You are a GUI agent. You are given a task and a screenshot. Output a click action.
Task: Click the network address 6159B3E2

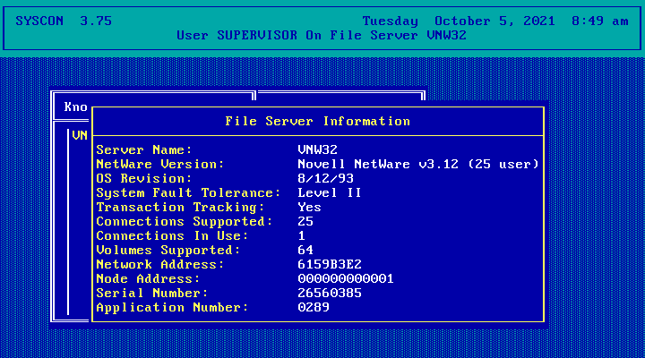330,264
